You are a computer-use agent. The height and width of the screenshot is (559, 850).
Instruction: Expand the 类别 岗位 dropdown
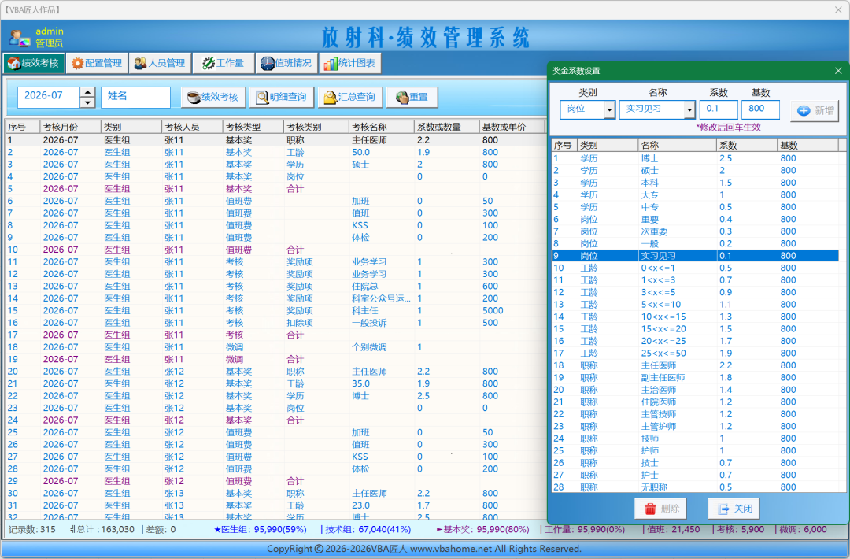pos(609,109)
